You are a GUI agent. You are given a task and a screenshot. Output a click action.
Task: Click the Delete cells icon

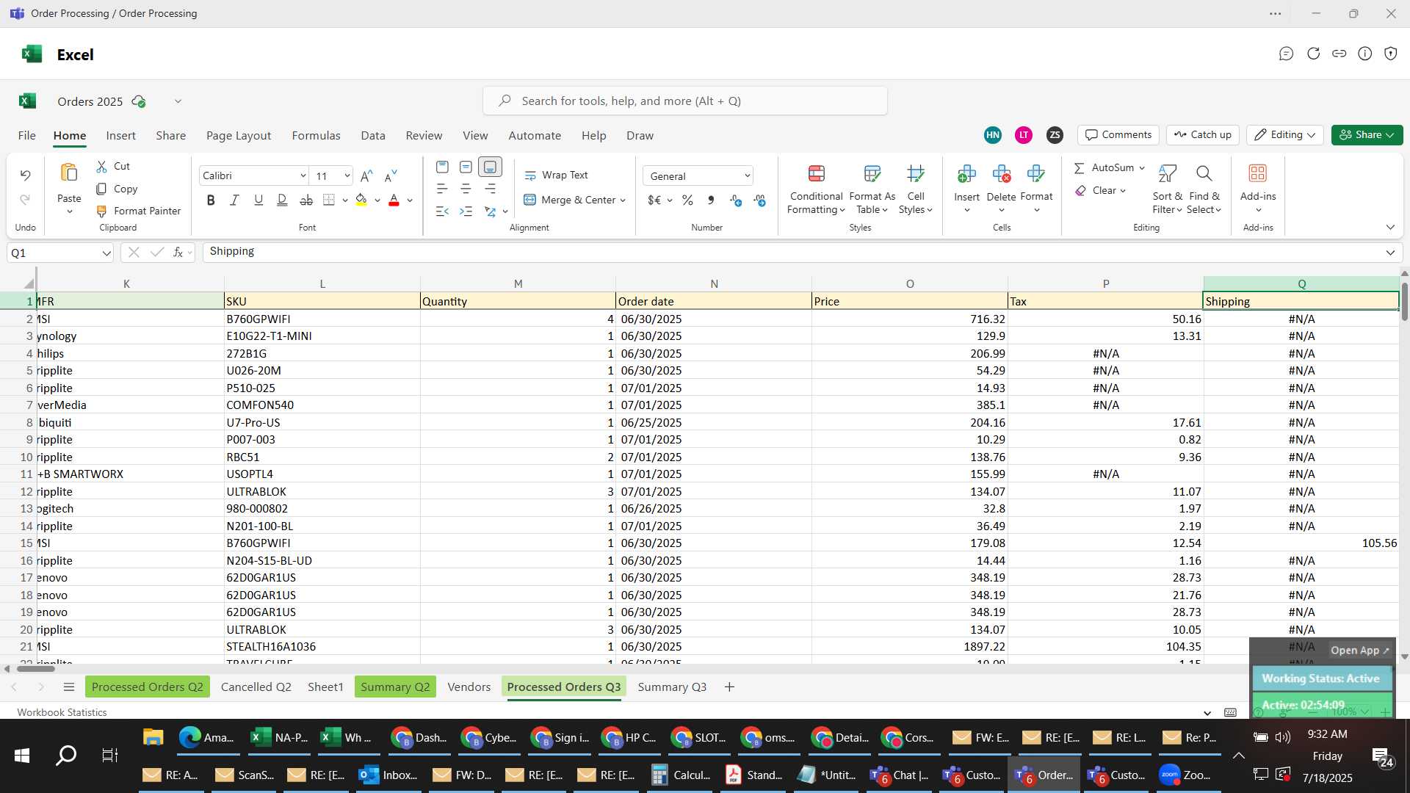tap(1001, 174)
